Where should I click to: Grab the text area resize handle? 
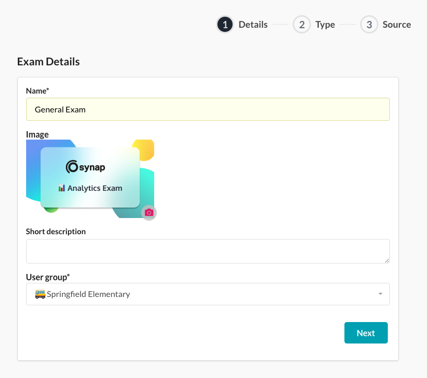(387, 260)
